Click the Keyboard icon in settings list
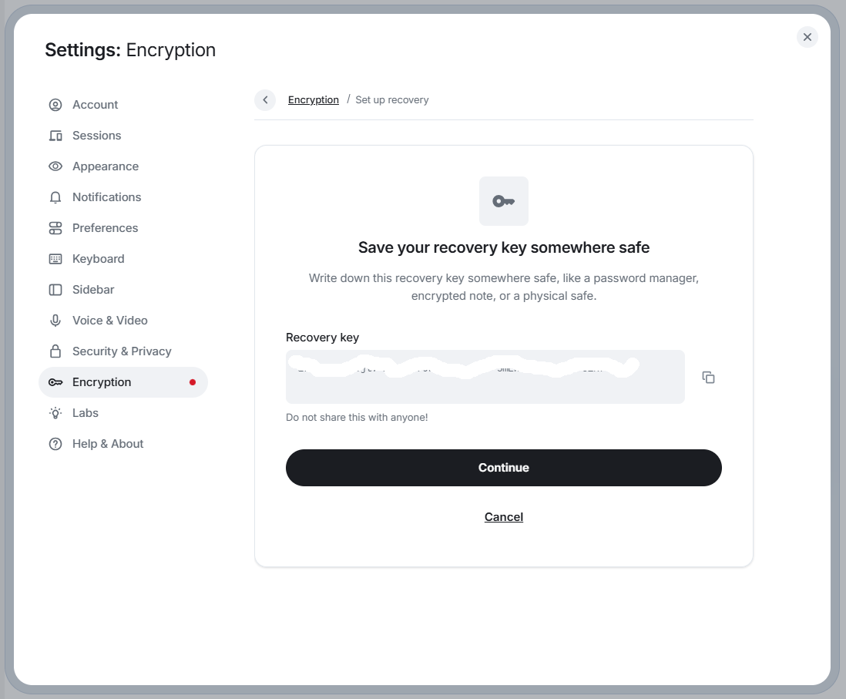Viewport: 846px width, 699px height. 55,258
